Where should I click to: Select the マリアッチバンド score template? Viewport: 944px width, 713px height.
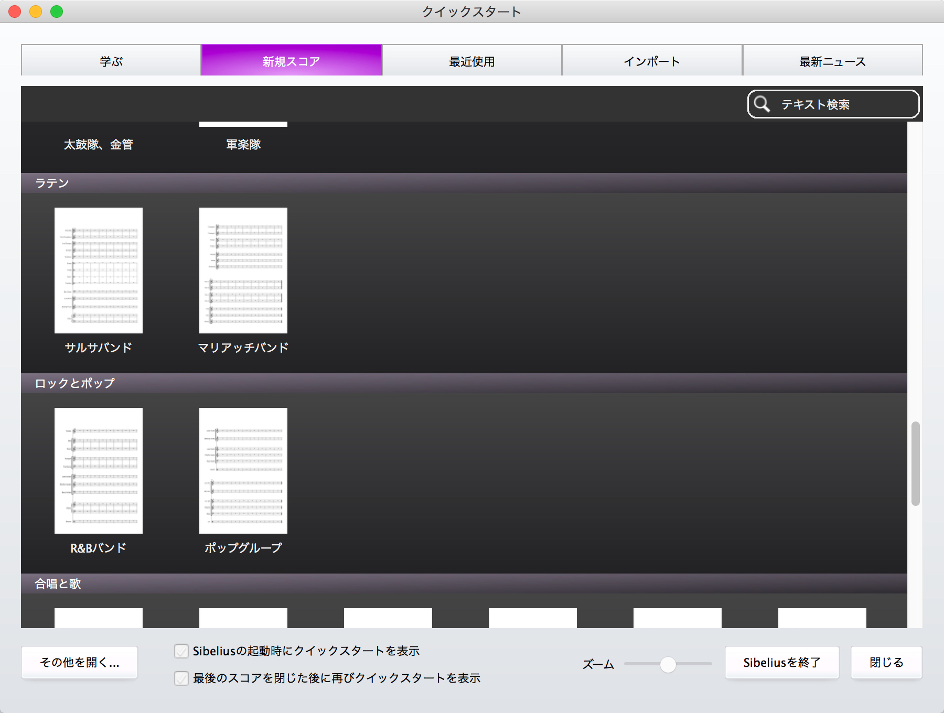243,271
